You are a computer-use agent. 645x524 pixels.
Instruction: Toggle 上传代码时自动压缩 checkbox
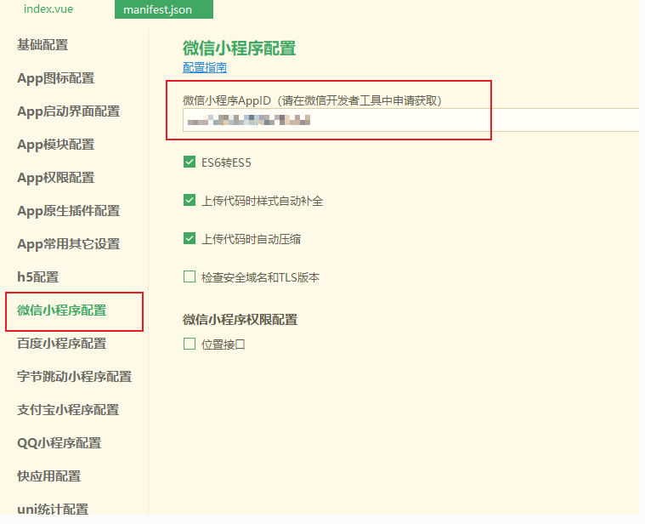(190, 238)
